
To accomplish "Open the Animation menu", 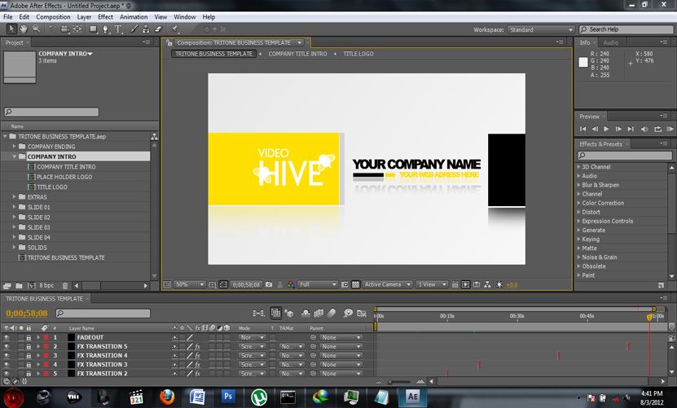I will click(x=134, y=17).
